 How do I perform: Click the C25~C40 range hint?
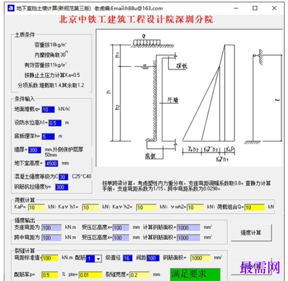pos(81,177)
